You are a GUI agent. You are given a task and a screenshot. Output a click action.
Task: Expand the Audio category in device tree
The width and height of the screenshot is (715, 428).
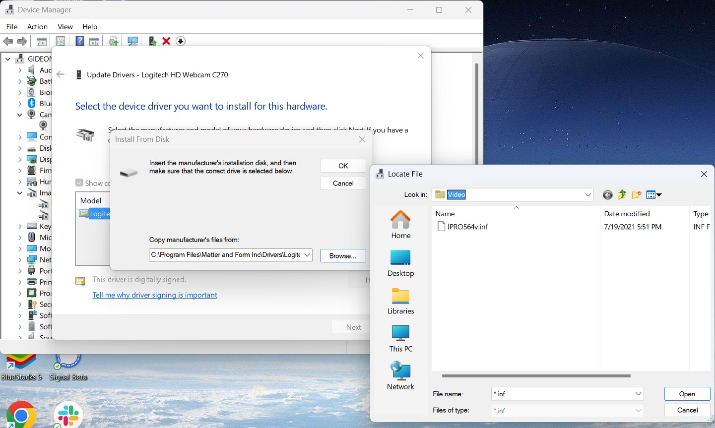(20, 70)
